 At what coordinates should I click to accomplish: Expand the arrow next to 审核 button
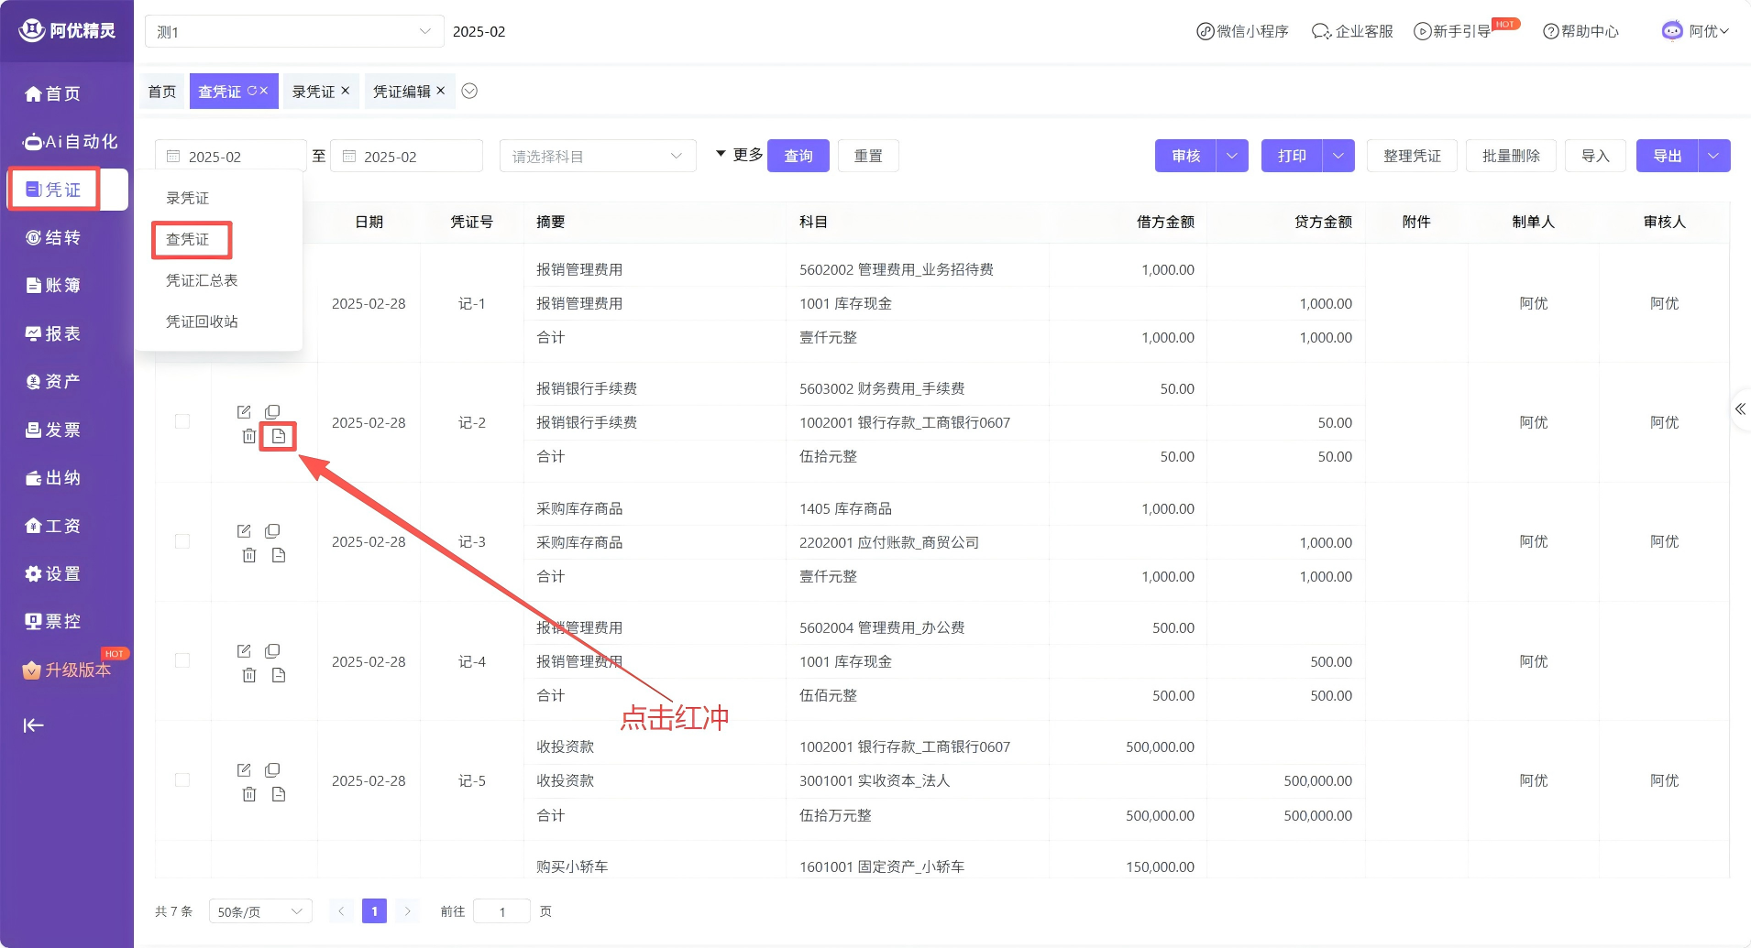click(1231, 156)
